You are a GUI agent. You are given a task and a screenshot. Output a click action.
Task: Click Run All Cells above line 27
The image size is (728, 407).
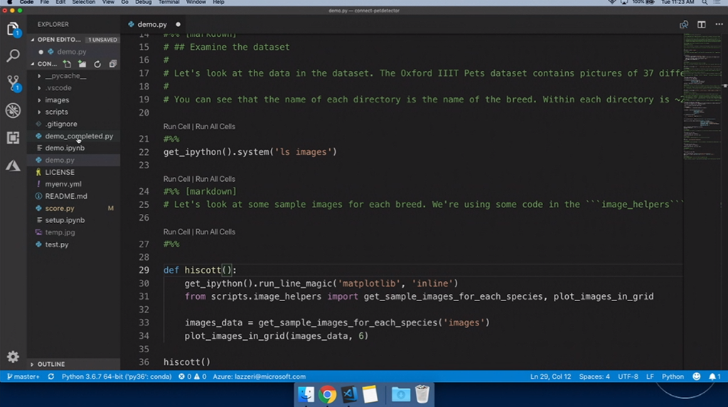[x=215, y=232]
